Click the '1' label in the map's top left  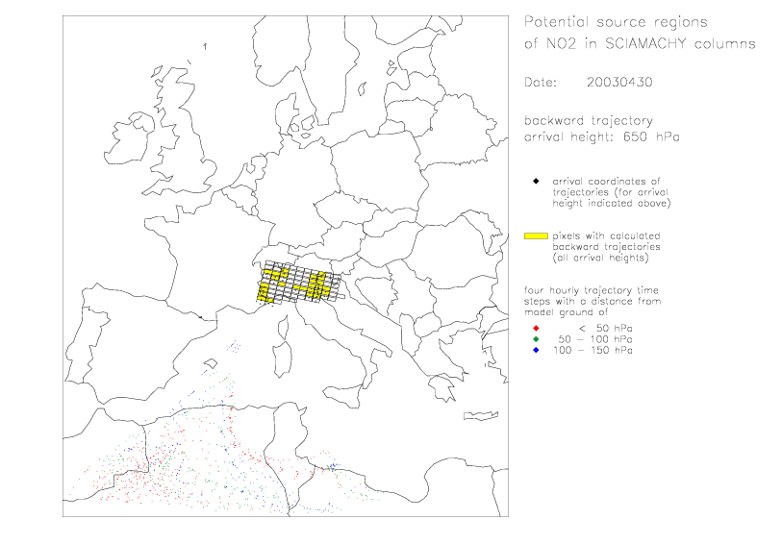point(205,47)
